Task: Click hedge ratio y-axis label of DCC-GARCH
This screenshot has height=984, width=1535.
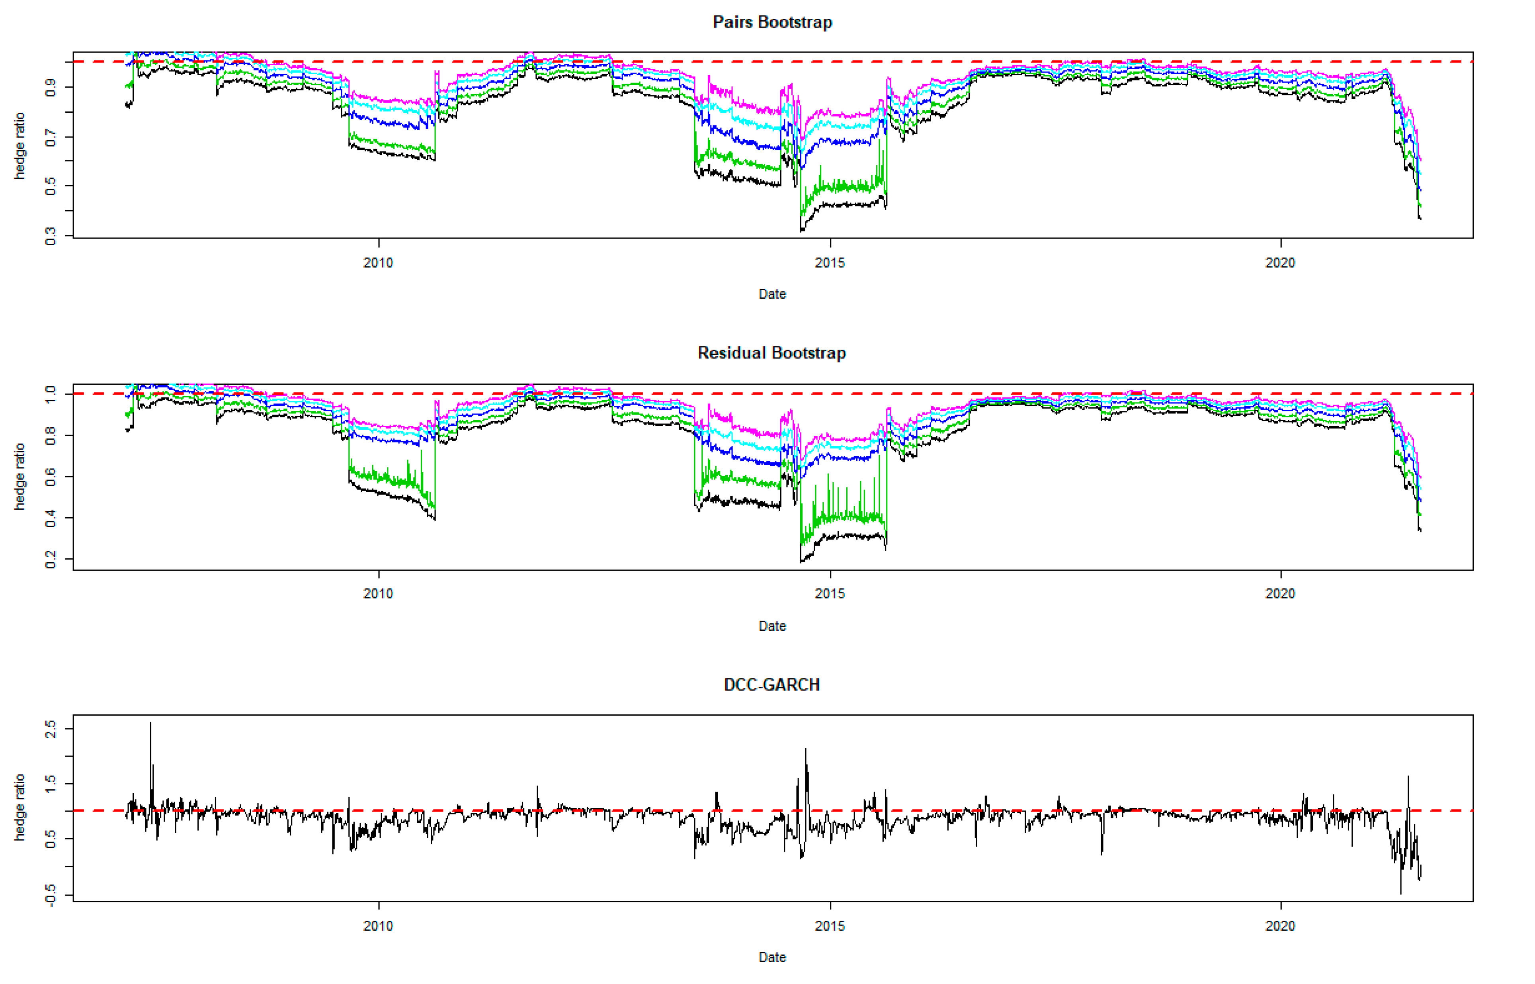Action: click(x=20, y=808)
